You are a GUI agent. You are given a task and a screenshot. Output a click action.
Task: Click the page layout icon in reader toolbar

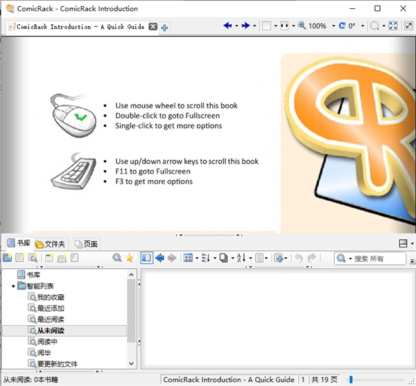pos(267,26)
